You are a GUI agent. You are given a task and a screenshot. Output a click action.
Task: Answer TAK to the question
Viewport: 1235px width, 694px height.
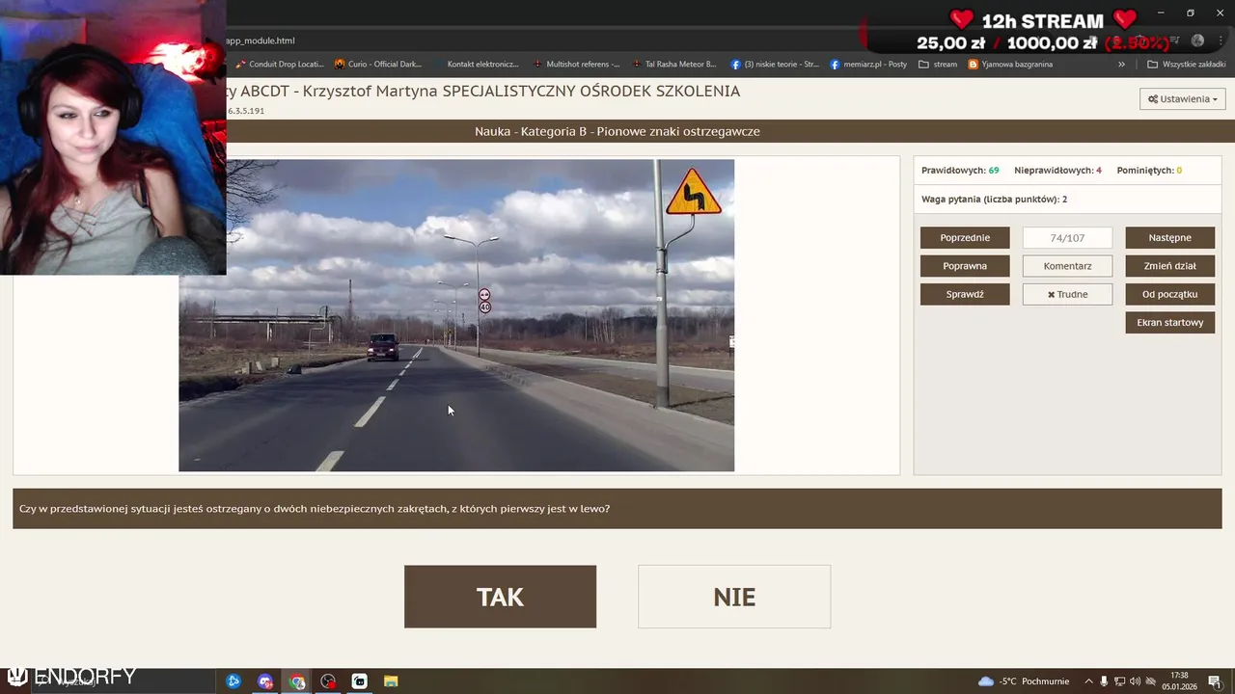(x=500, y=597)
